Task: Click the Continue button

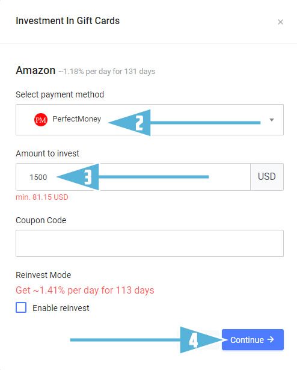Action: (x=253, y=339)
